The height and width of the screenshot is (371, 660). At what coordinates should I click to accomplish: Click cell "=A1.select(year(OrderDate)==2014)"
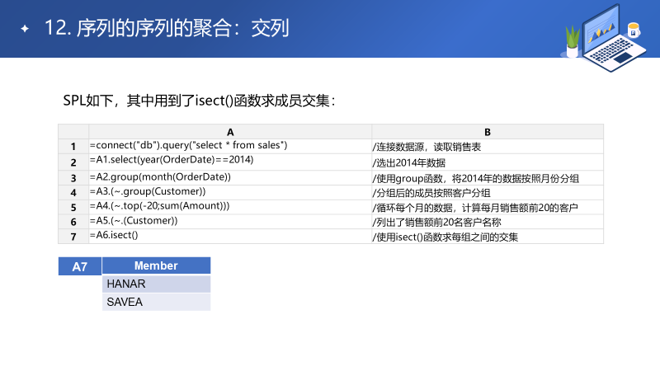(230, 162)
